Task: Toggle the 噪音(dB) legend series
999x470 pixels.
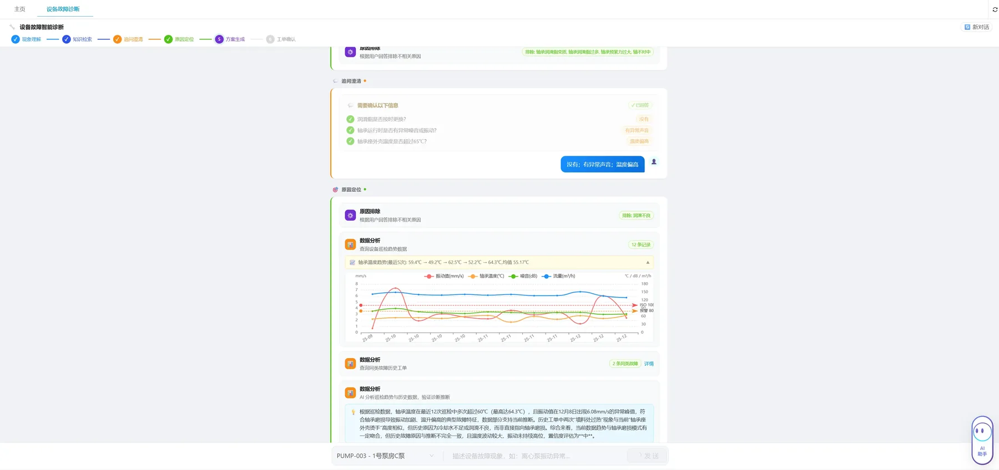Action: [523, 276]
